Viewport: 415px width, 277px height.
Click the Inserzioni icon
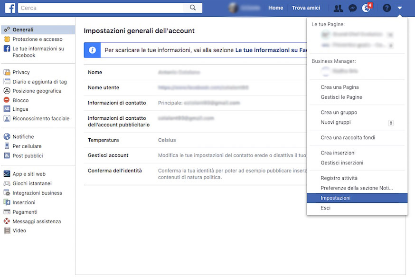coord(7,202)
